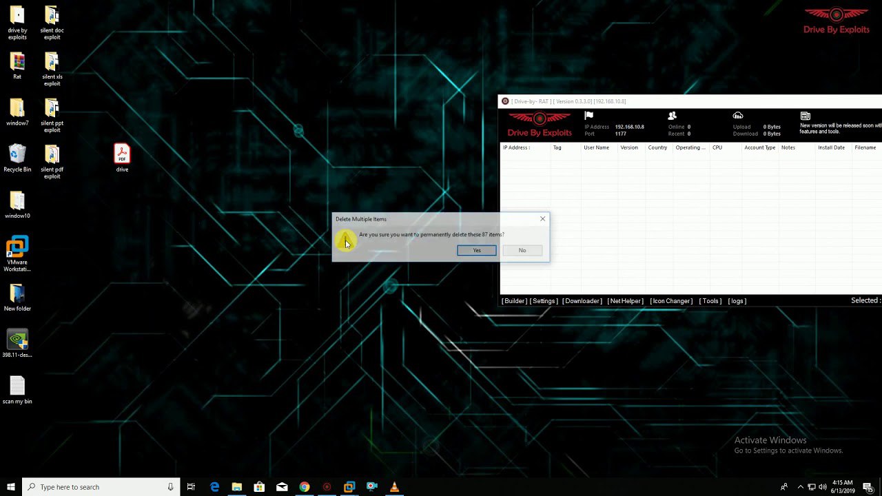Viewport: 882px width, 496px height.
Task: Click the flag icon above IP Address
Action: pyautogui.click(x=588, y=116)
